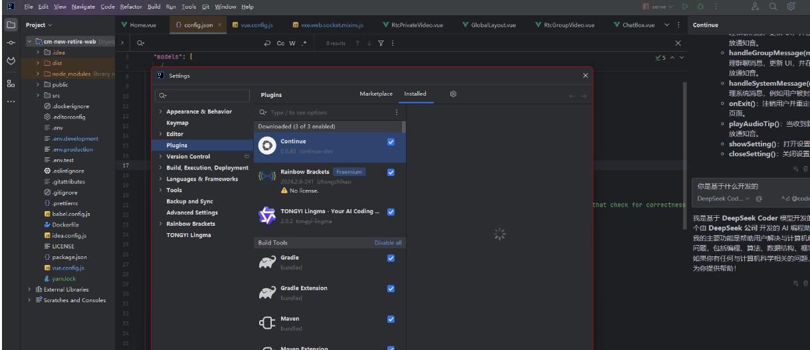Focus the plugin search field
810x350 pixels.
pos(326,112)
